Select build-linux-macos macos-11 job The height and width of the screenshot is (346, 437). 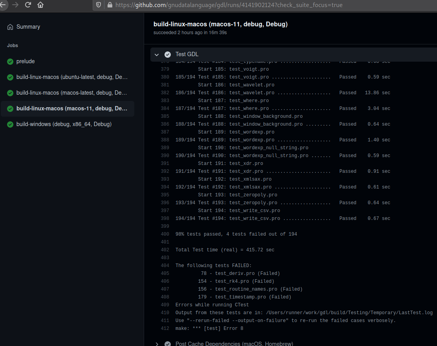point(71,108)
